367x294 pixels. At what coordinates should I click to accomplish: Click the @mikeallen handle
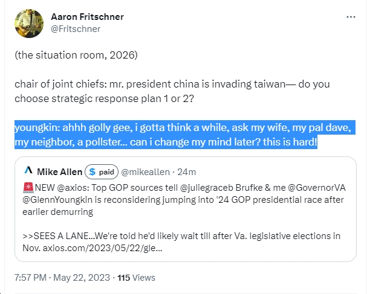[145, 172]
